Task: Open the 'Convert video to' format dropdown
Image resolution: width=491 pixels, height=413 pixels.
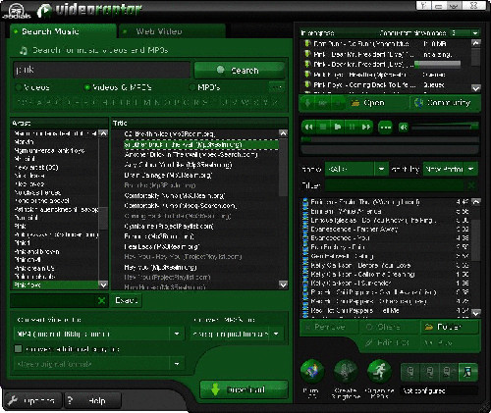Action: 99,334
